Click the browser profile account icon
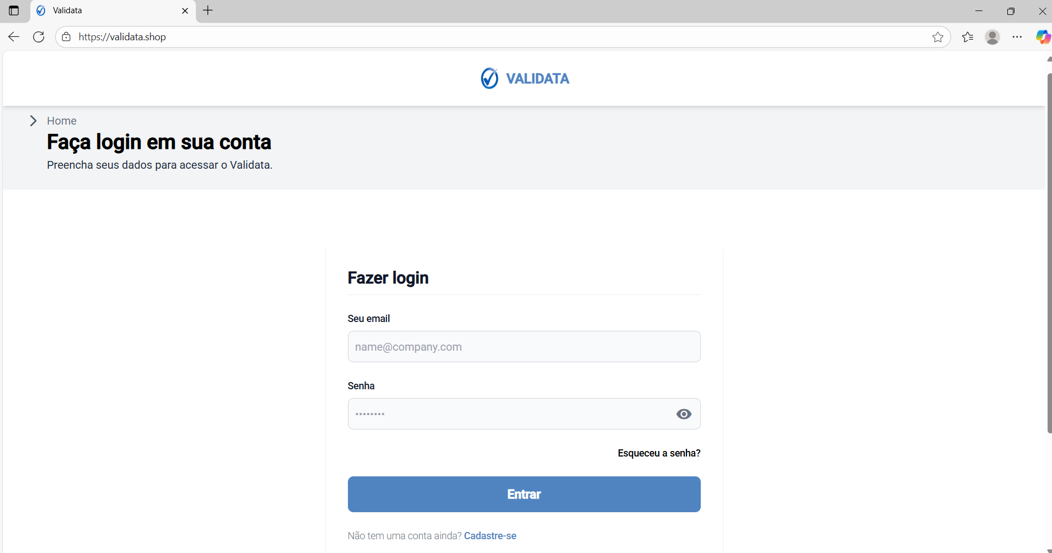Image resolution: width=1052 pixels, height=553 pixels. (x=992, y=36)
